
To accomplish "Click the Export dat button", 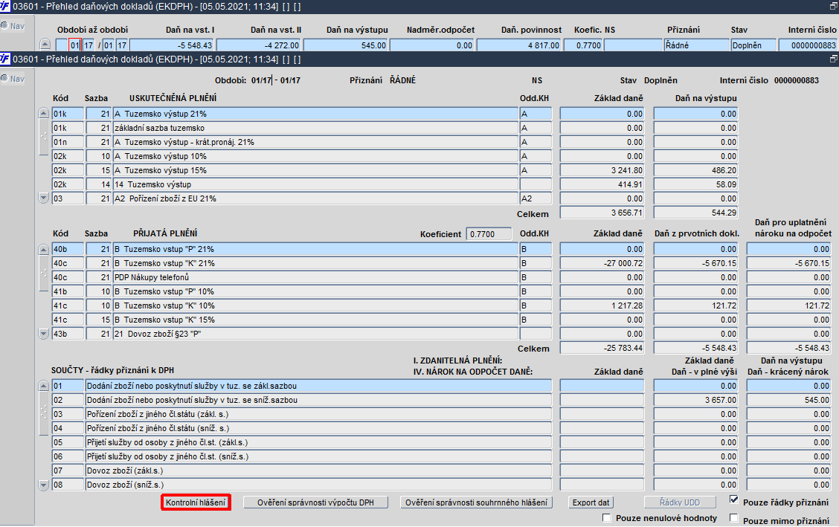I will [x=591, y=502].
